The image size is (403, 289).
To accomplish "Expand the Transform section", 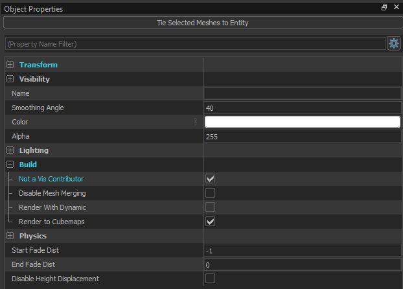I will (x=10, y=65).
